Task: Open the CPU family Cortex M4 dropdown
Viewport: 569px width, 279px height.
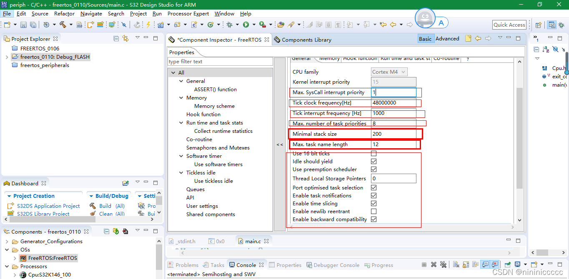Action: click(x=389, y=72)
